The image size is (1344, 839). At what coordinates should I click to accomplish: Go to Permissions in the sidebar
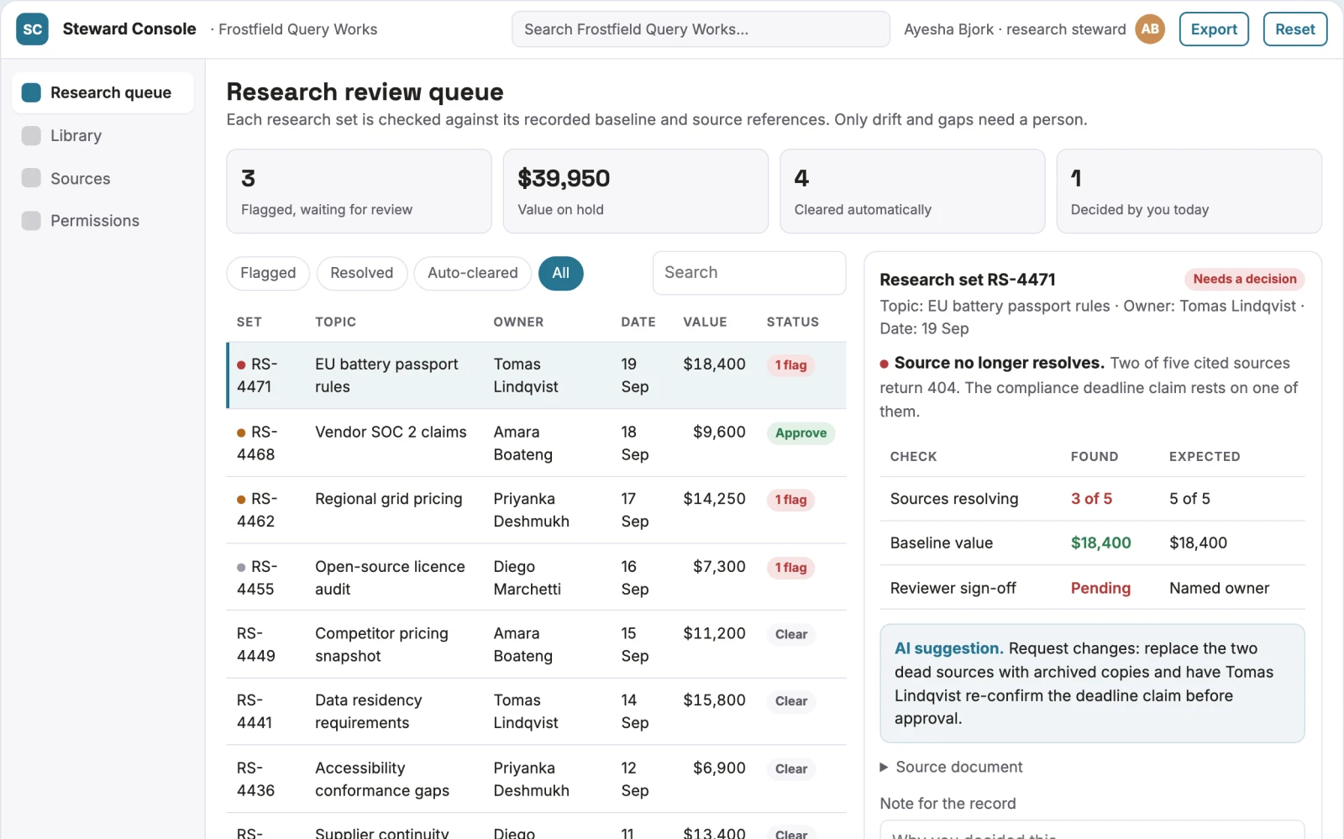pyautogui.click(x=102, y=221)
